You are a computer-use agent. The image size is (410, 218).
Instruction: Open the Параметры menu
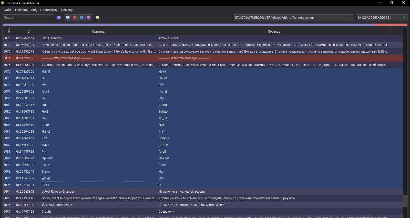point(49,10)
